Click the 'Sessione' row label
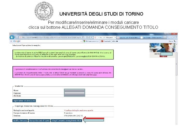 [x=17, y=116]
